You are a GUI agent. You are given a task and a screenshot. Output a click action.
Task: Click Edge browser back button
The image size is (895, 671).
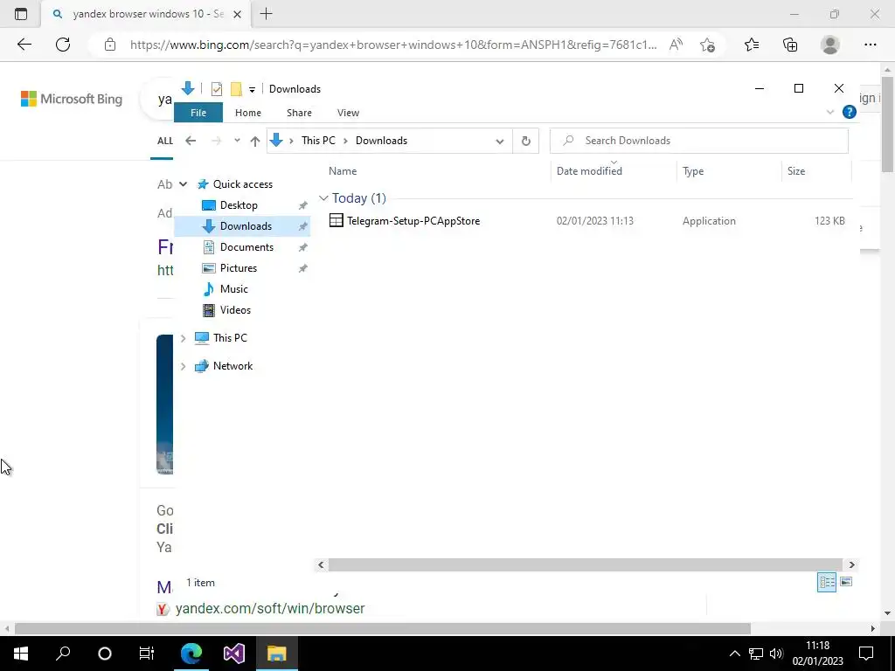pyautogui.click(x=24, y=45)
